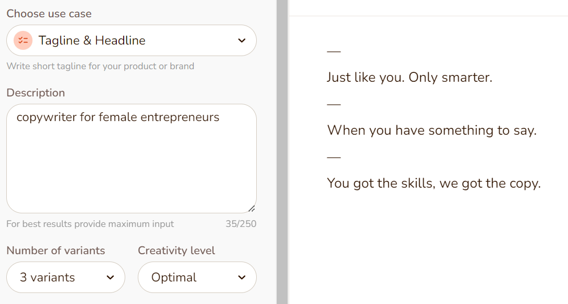The width and height of the screenshot is (568, 304).
Task: Click chevron on the 3 variants selector
Action: click(110, 278)
